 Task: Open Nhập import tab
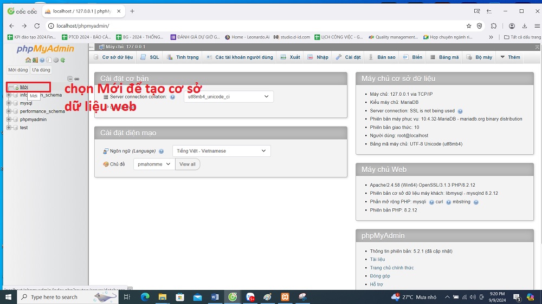click(318, 57)
